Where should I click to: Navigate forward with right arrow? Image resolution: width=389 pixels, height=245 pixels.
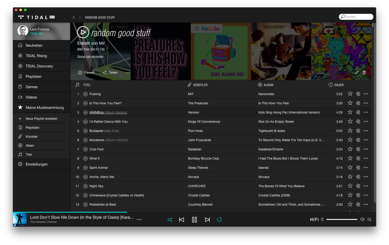(x=80, y=17)
